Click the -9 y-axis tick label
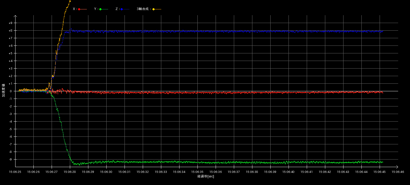 coord(11,160)
